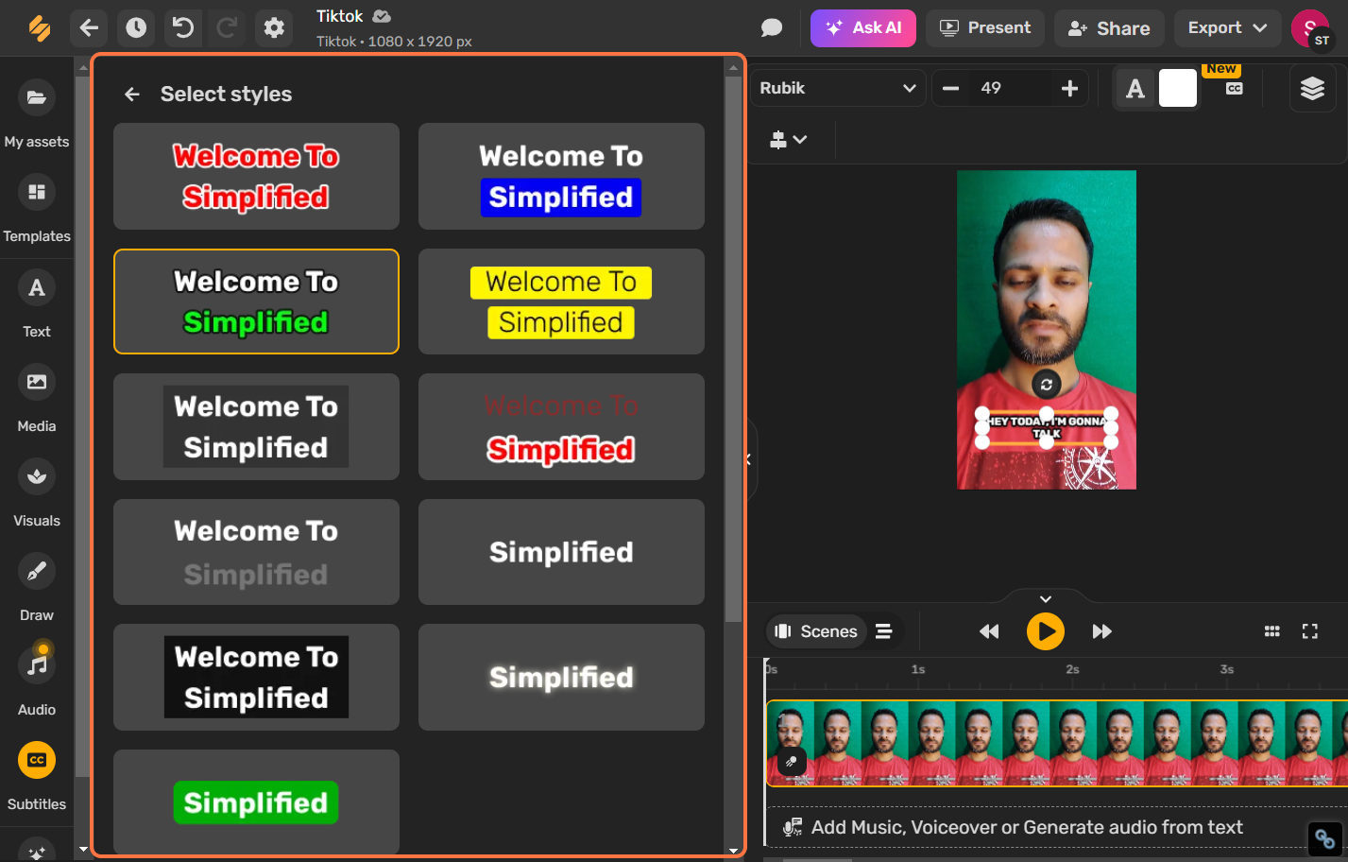Viewport: 1348px width, 862px height.
Task: Click the link chain icon at bottom-right
Action: pyautogui.click(x=1325, y=839)
